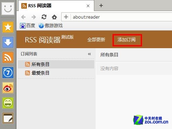This screenshot has width=172, height=129.
Task: Click the green laughing face sidebar icon
Action: click(8, 103)
